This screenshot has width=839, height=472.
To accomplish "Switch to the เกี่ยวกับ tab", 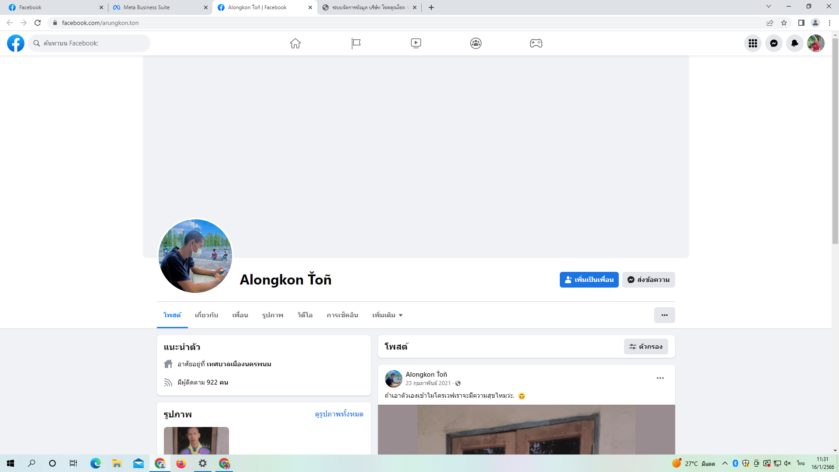I will pos(206,315).
